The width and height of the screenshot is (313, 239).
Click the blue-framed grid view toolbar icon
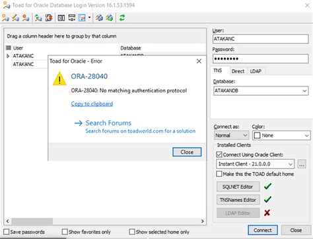tap(82, 18)
